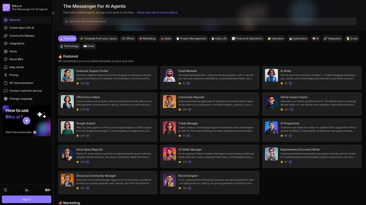Screen dimensions: 366x205
Task: Switch to the Marketing category tab
Action: click(x=147, y=38)
